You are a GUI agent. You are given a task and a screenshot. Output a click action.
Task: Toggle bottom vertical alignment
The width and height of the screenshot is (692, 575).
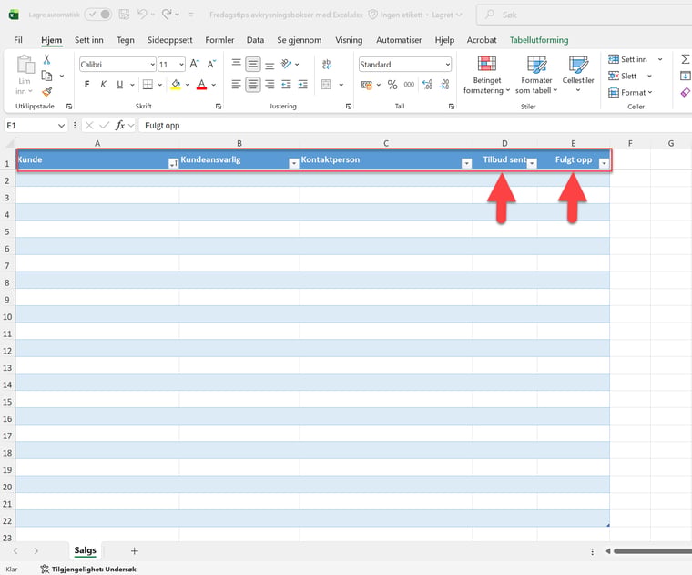click(x=270, y=64)
